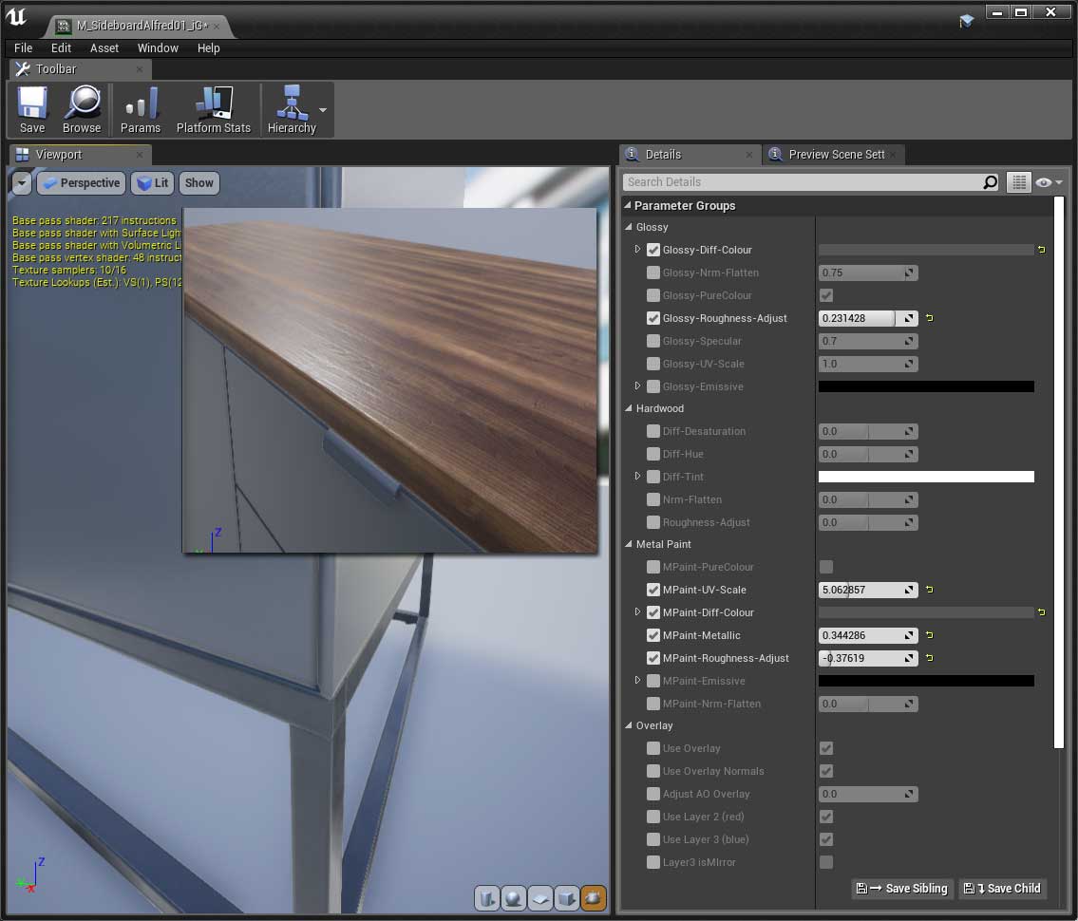Enable the Glossy-Nrm-Flatten override checkbox
Image resolution: width=1078 pixels, height=921 pixels.
(653, 273)
